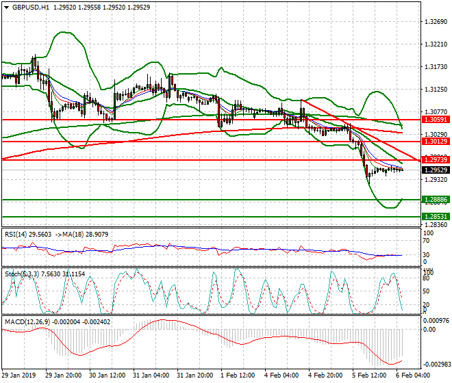
Task: Select the ->MA(18) 28.9079 label
Action: pyautogui.click(x=81, y=235)
